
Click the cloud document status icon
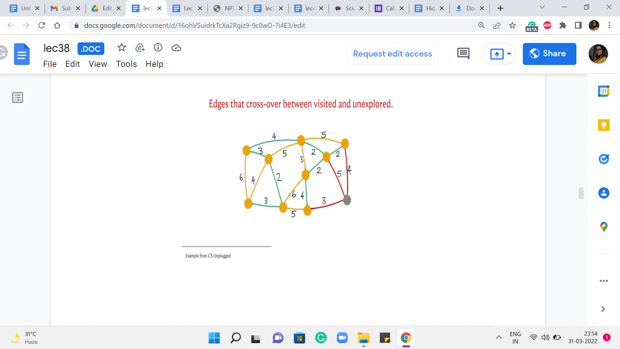(x=176, y=48)
